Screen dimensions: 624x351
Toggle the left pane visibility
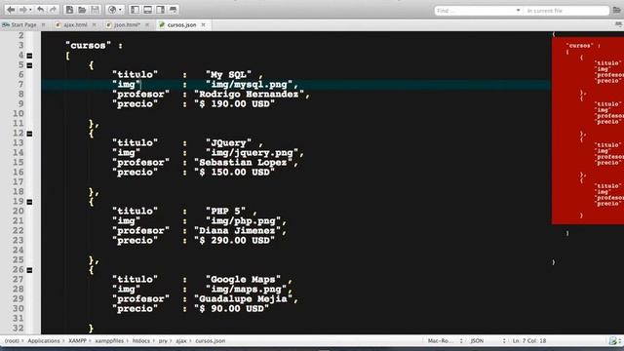pos(135,10)
